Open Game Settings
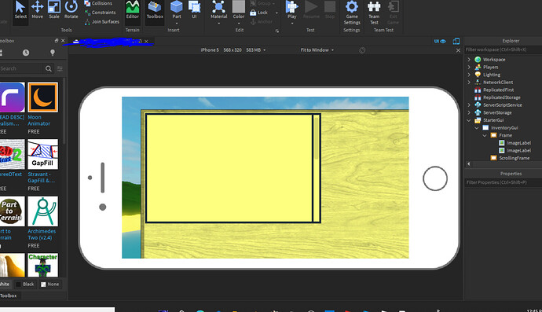Screen dimensions: 542x312 point(352,13)
